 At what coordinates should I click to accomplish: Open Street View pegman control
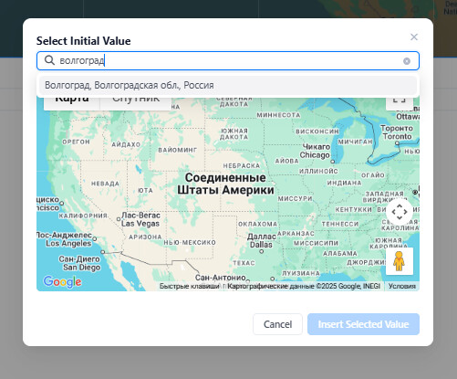(400, 261)
